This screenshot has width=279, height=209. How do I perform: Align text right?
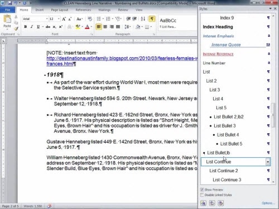click(x=112, y=27)
